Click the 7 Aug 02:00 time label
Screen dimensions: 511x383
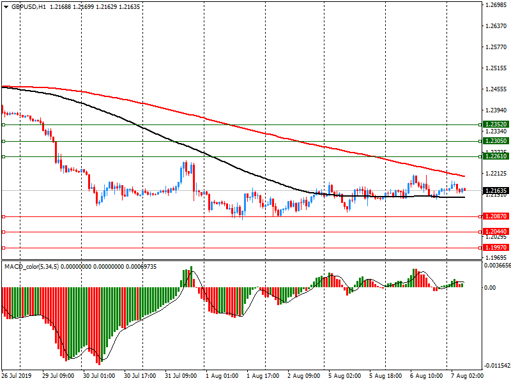click(467, 376)
